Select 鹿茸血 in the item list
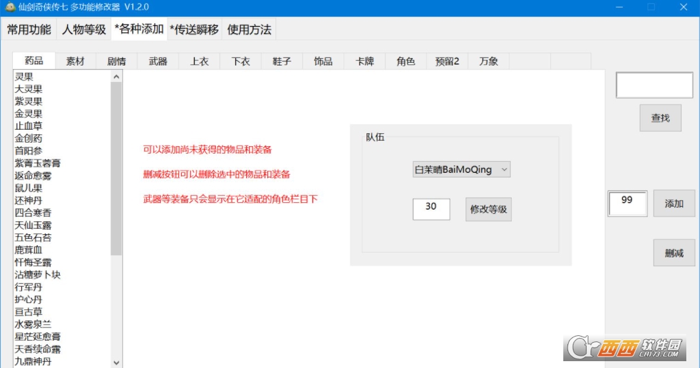Image resolution: width=700 pixels, height=368 pixels. 29,250
